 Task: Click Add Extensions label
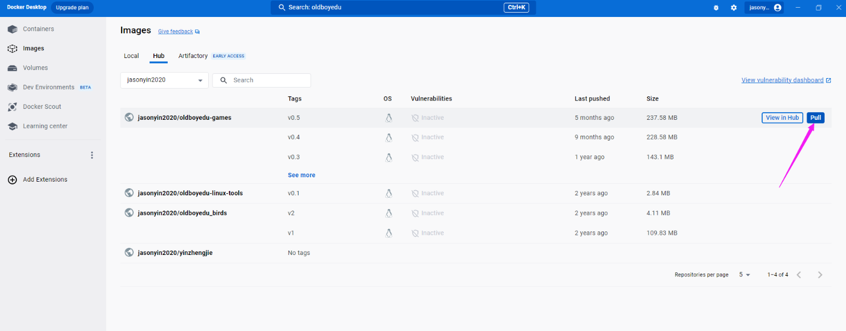pos(45,179)
